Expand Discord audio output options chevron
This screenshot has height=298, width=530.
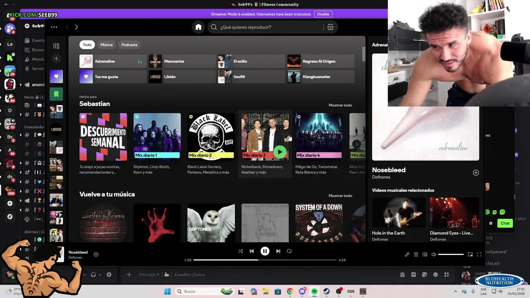[x=100, y=274]
